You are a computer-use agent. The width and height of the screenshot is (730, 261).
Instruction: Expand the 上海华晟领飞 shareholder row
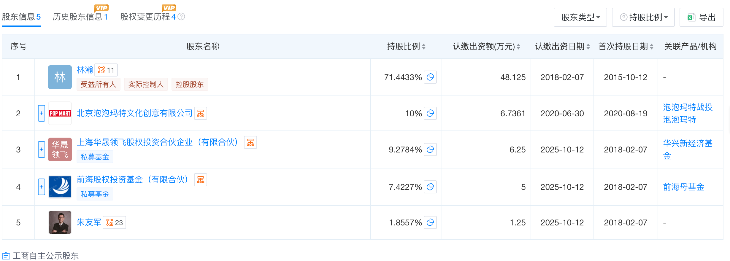[x=42, y=149]
